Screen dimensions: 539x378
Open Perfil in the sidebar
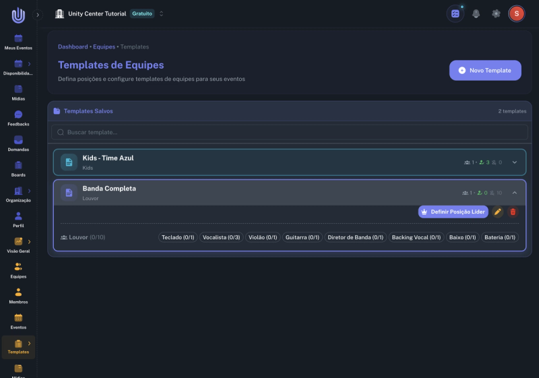[18, 220]
